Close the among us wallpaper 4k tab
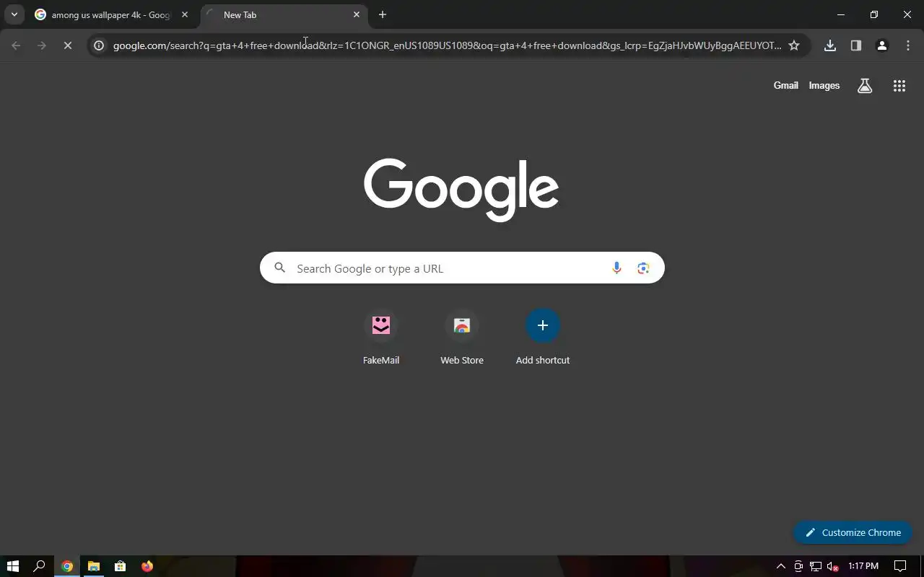Screen dimensions: 924x577 (x=185, y=14)
